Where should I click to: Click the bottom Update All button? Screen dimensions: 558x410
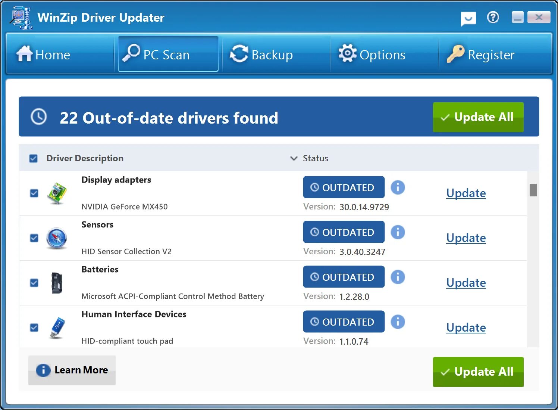(x=478, y=372)
